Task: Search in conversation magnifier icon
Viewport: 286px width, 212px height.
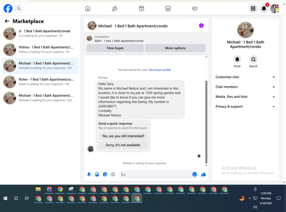Action: [x=253, y=60]
